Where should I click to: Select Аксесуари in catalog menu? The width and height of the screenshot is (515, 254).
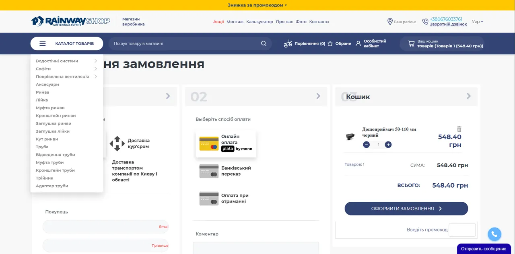tap(47, 84)
